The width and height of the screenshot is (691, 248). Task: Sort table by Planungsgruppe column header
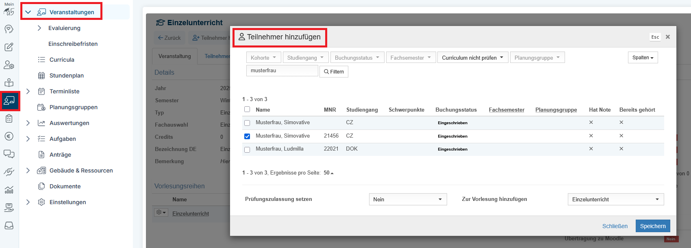tap(556, 110)
